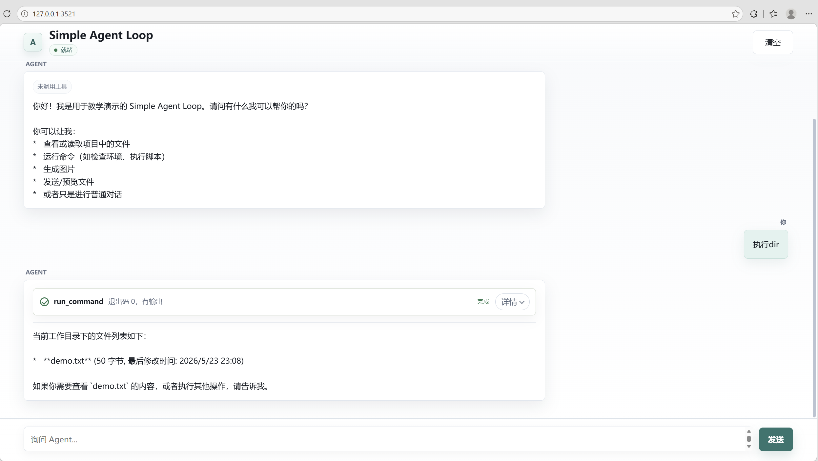Click the 执行dir user message bubble
This screenshot has height=461, width=818.
[x=766, y=244]
